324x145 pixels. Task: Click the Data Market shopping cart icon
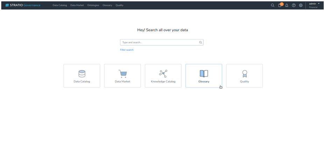tap(122, 74)
